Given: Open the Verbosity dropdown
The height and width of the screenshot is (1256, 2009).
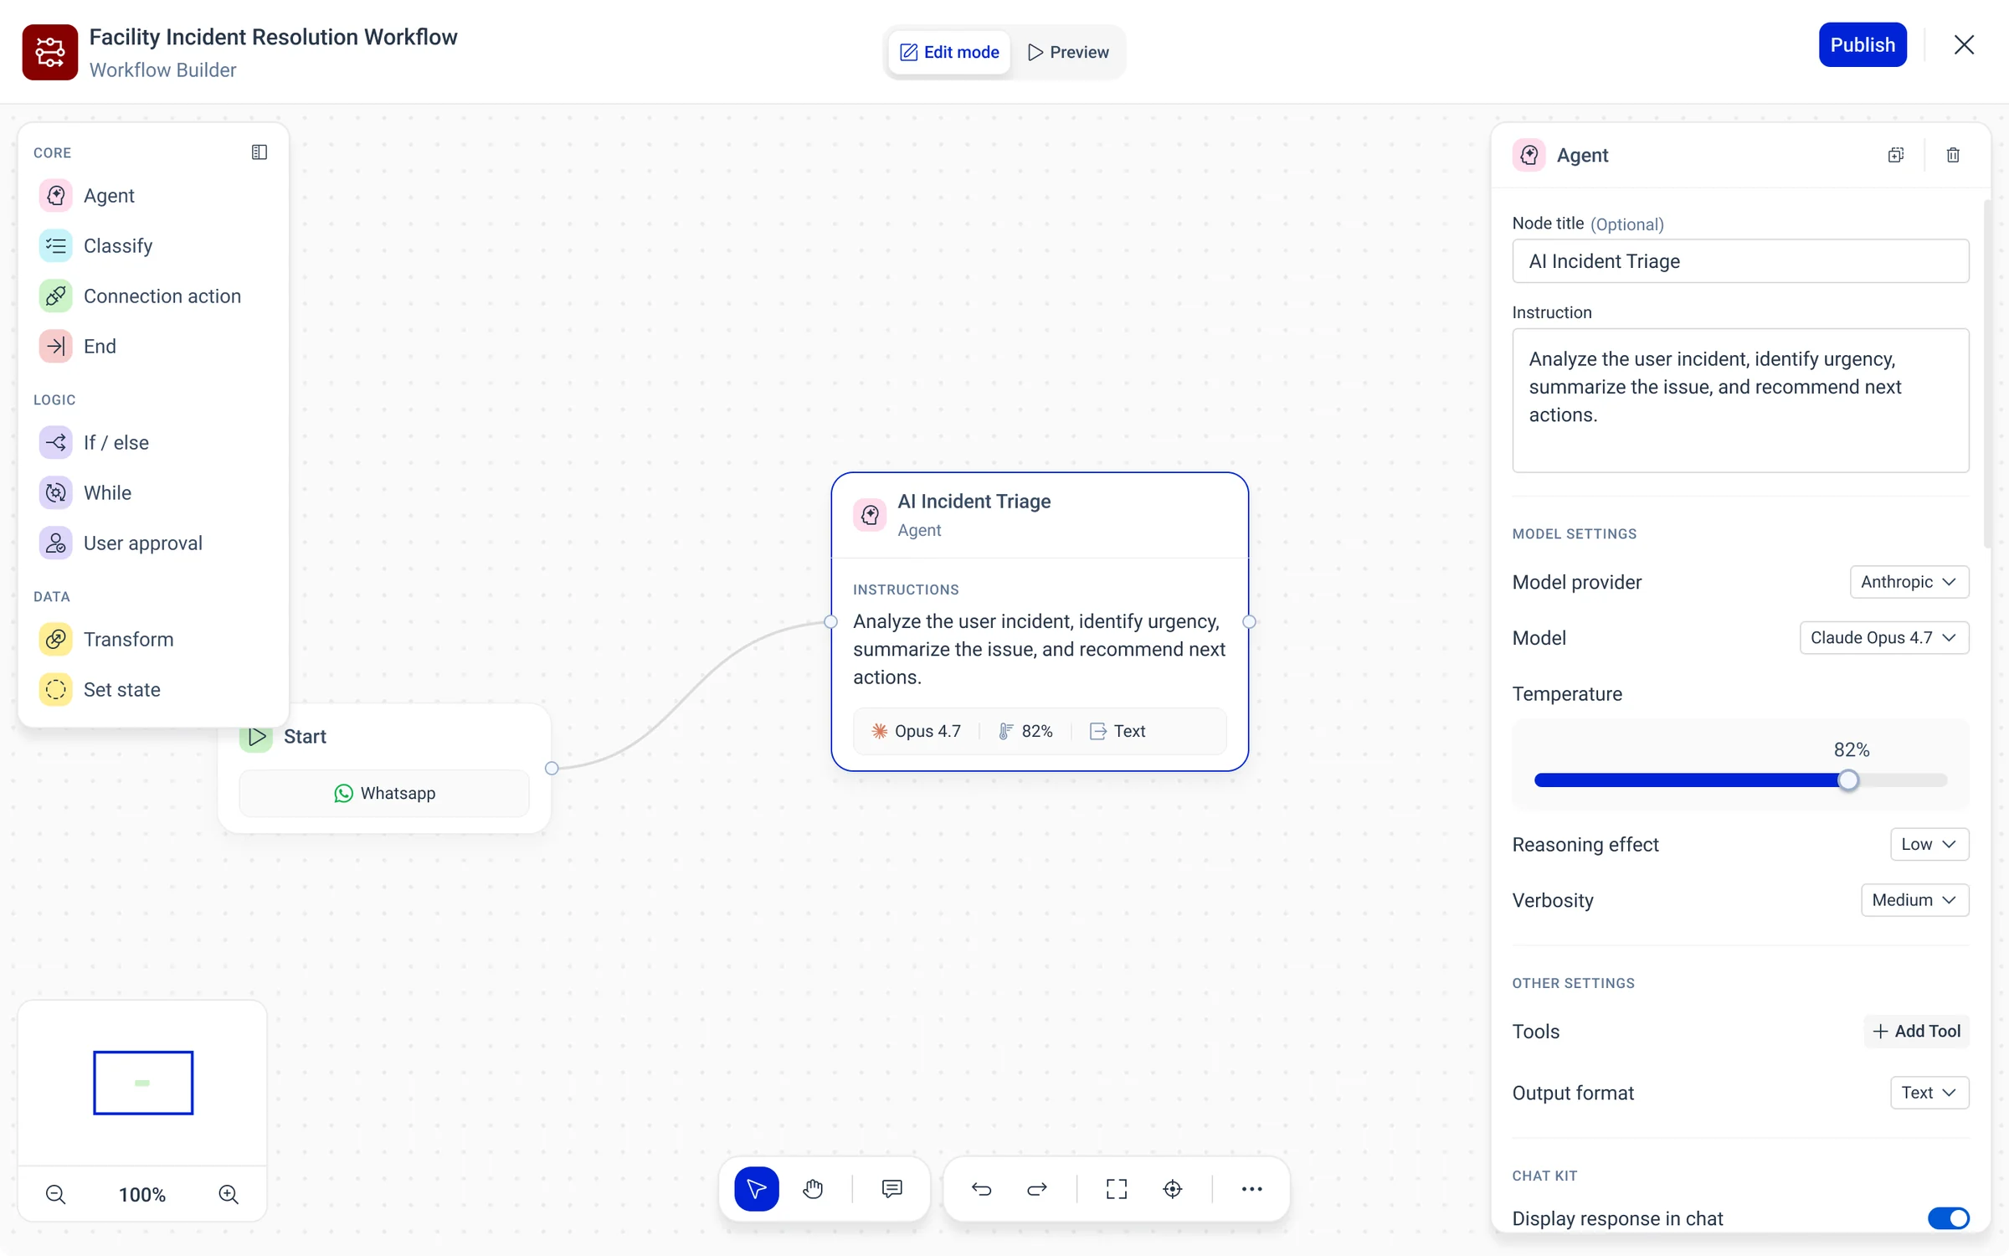Looking at the screenshot, I should pyautogui.click(x=1915, y=900).
